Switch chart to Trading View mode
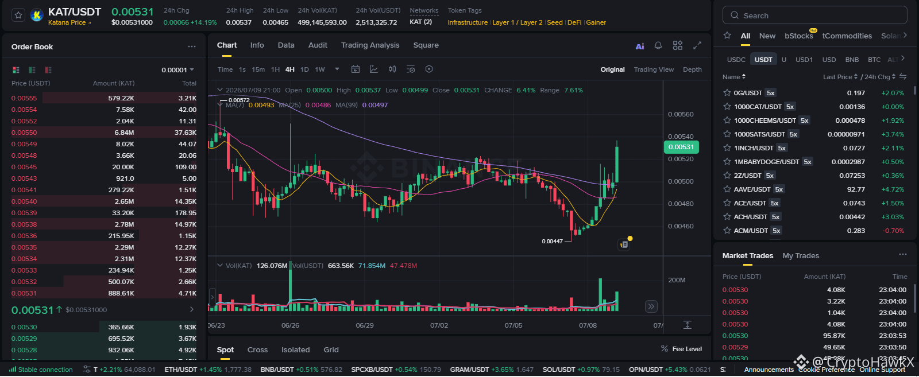The image size is (919, 377). (x=654, y=69)
